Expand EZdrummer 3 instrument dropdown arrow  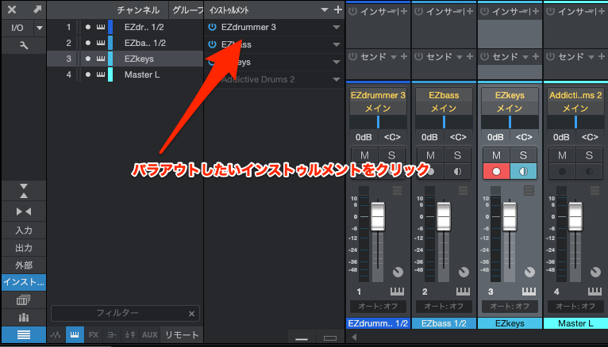337,27
